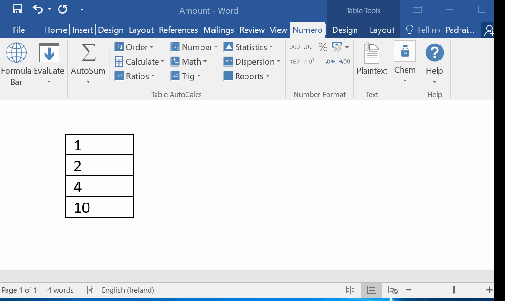Open the File menu

(x=19, y=30)
